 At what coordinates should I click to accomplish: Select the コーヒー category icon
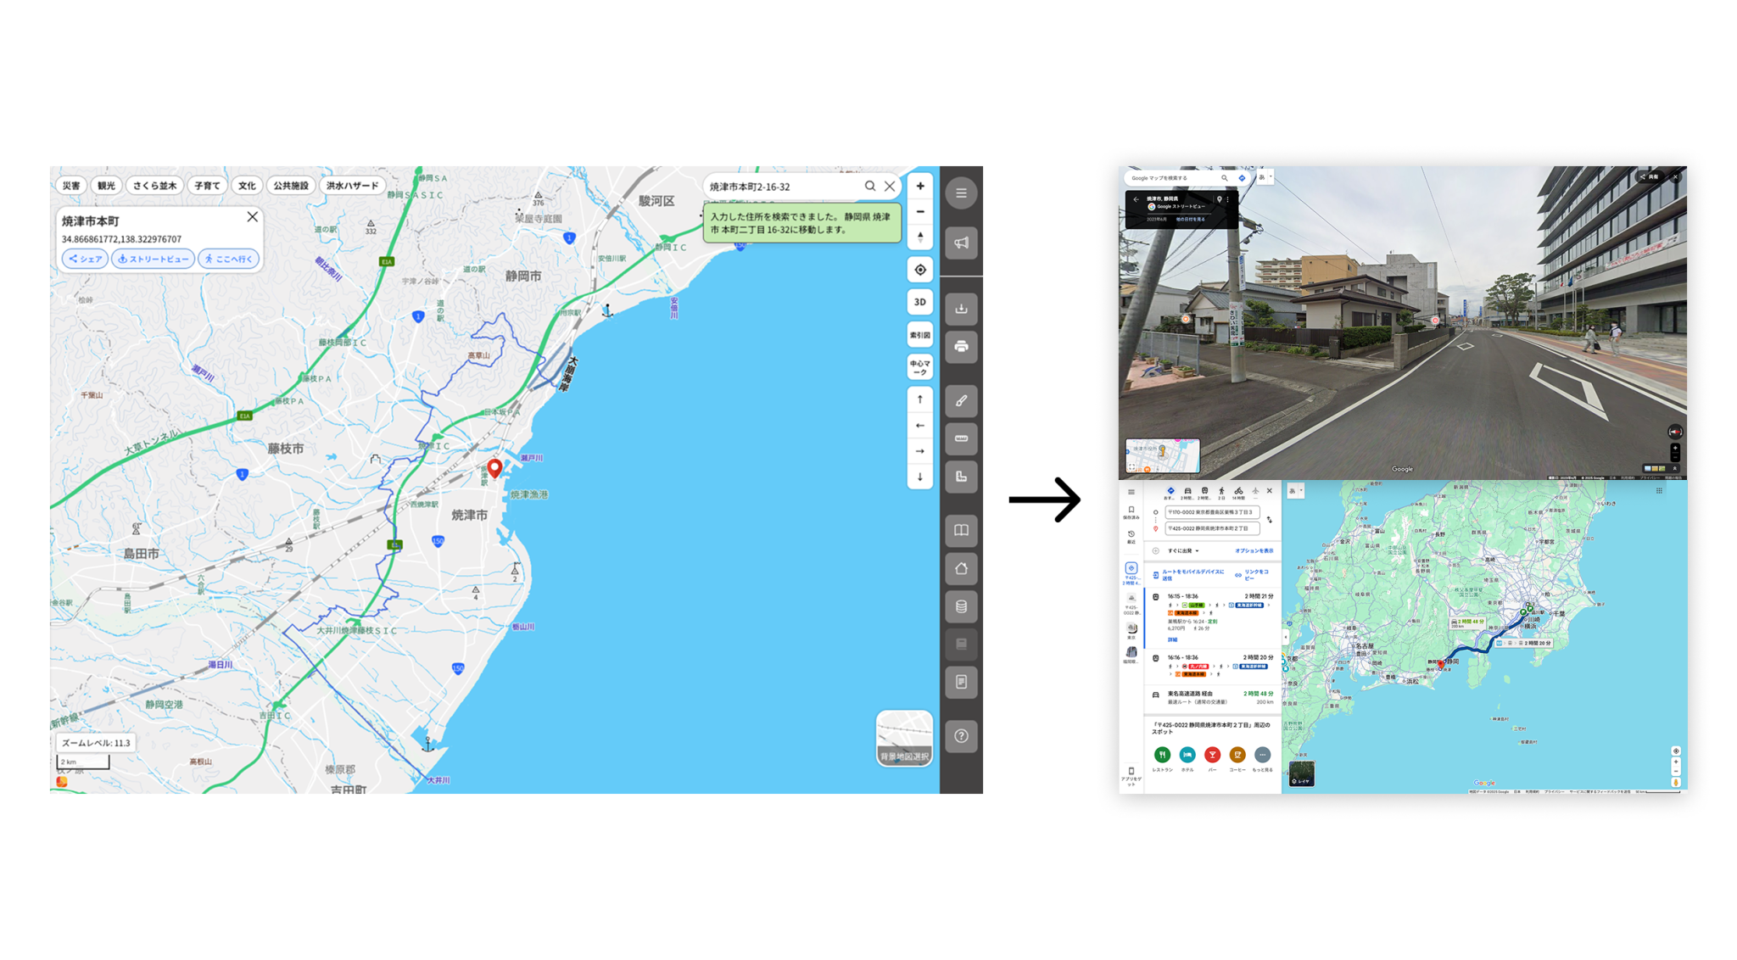click(1237, 755)
